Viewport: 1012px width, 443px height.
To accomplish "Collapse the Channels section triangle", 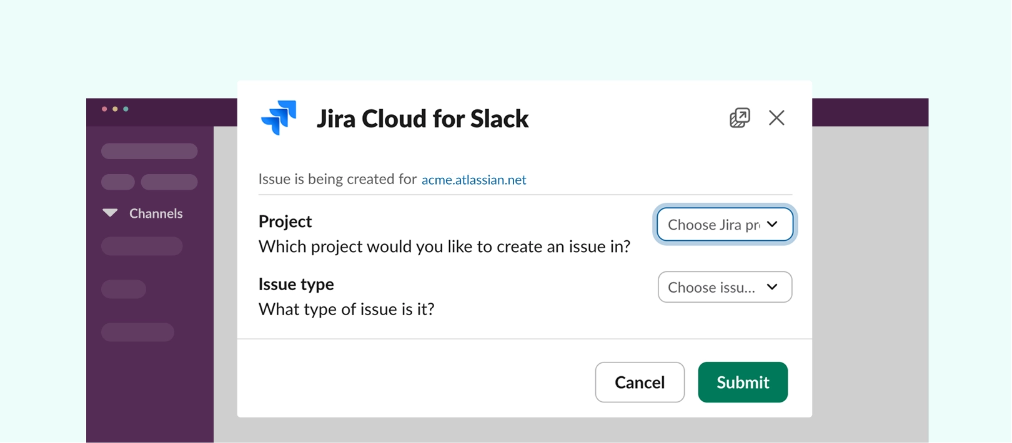I will click(110, 213).
